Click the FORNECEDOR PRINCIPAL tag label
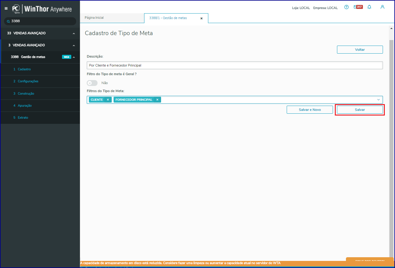 134,100
